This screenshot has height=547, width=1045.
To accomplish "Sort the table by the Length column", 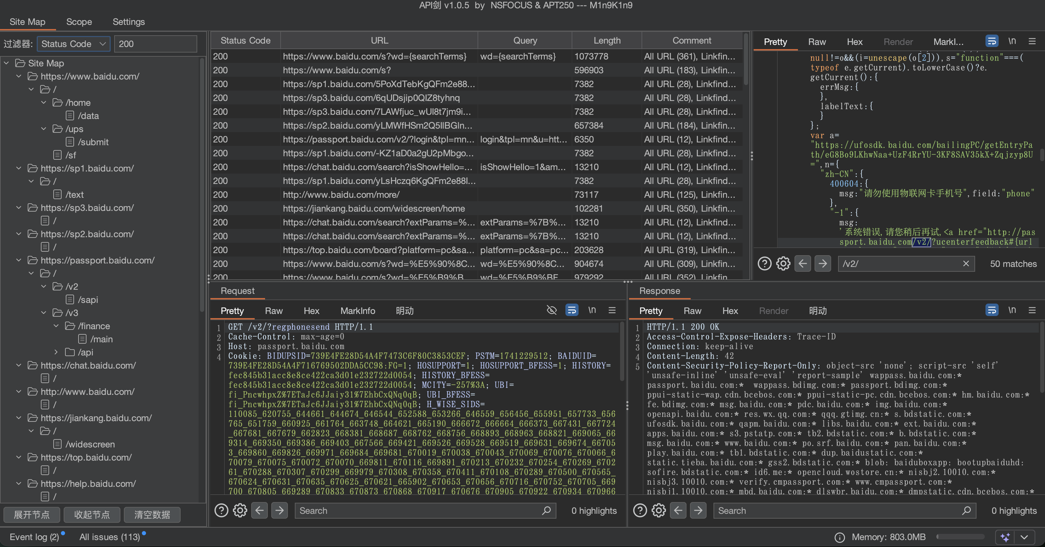I will [607, 40].
